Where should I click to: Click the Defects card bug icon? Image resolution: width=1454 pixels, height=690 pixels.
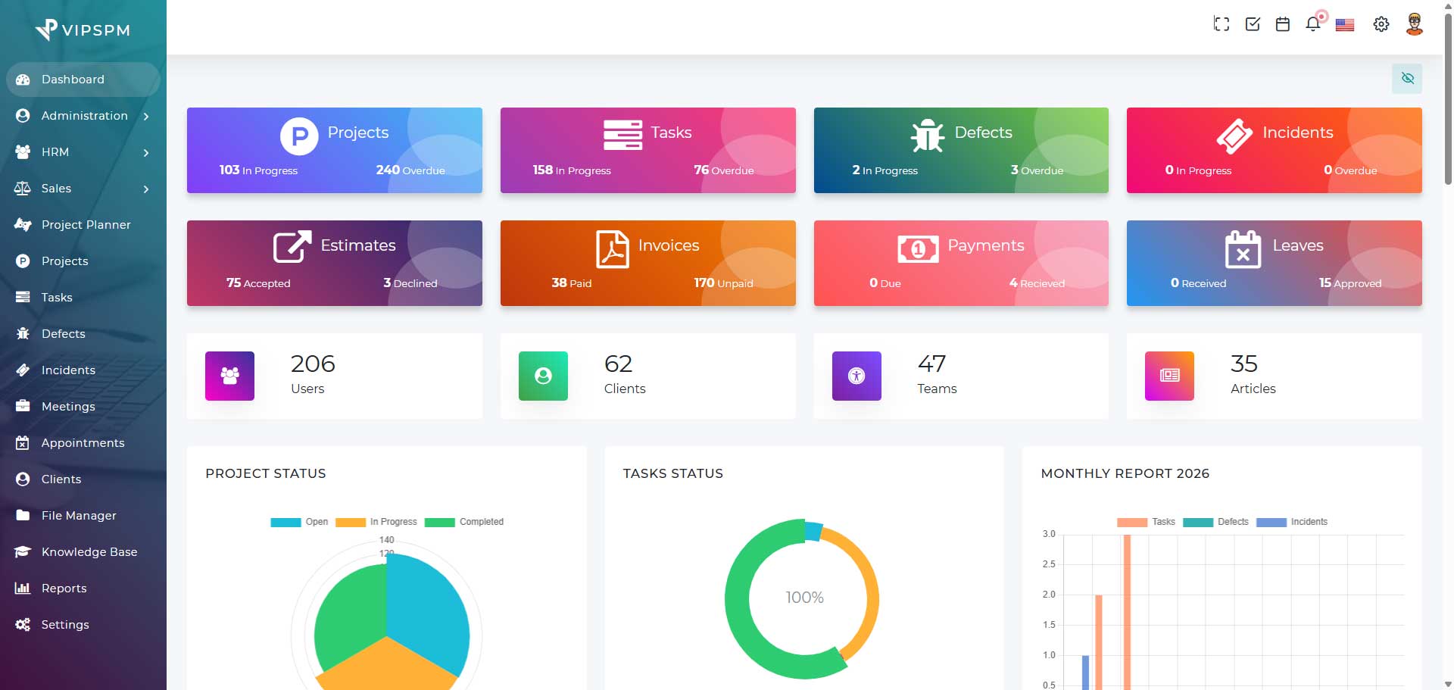pos(927,136)
